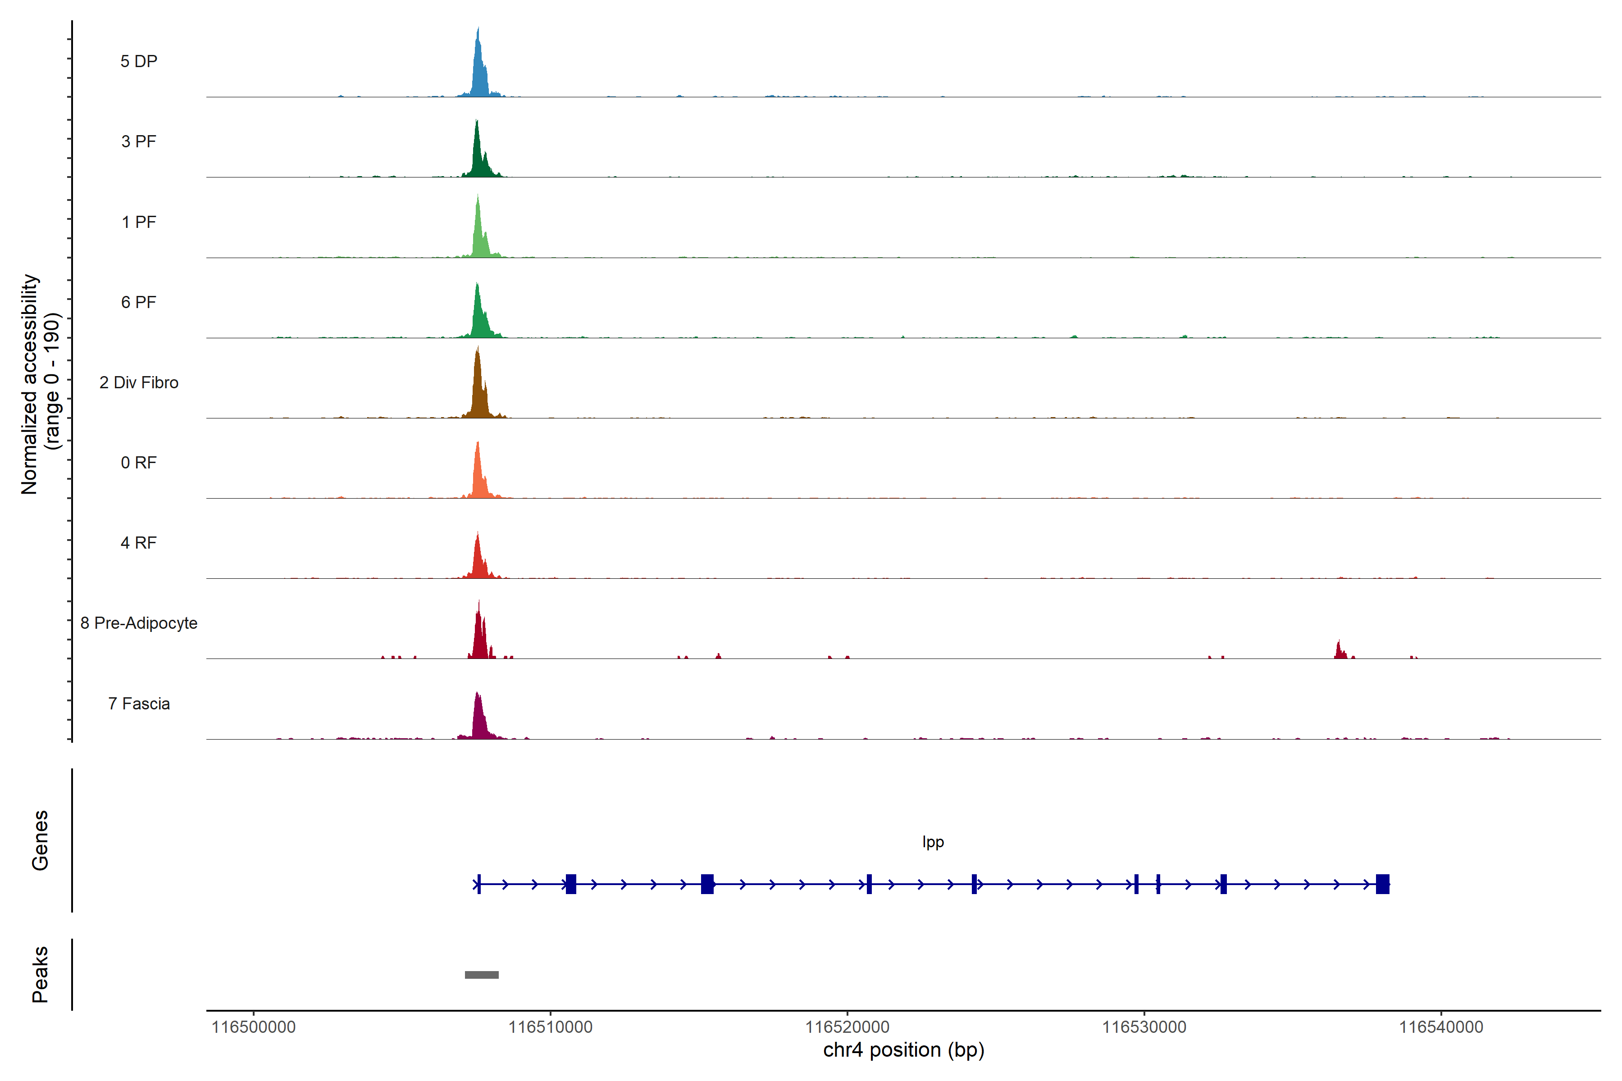Click the 116520000 axis tick label
The height and width of the screenshot is (1081, 1622).
pos(847,1027)
